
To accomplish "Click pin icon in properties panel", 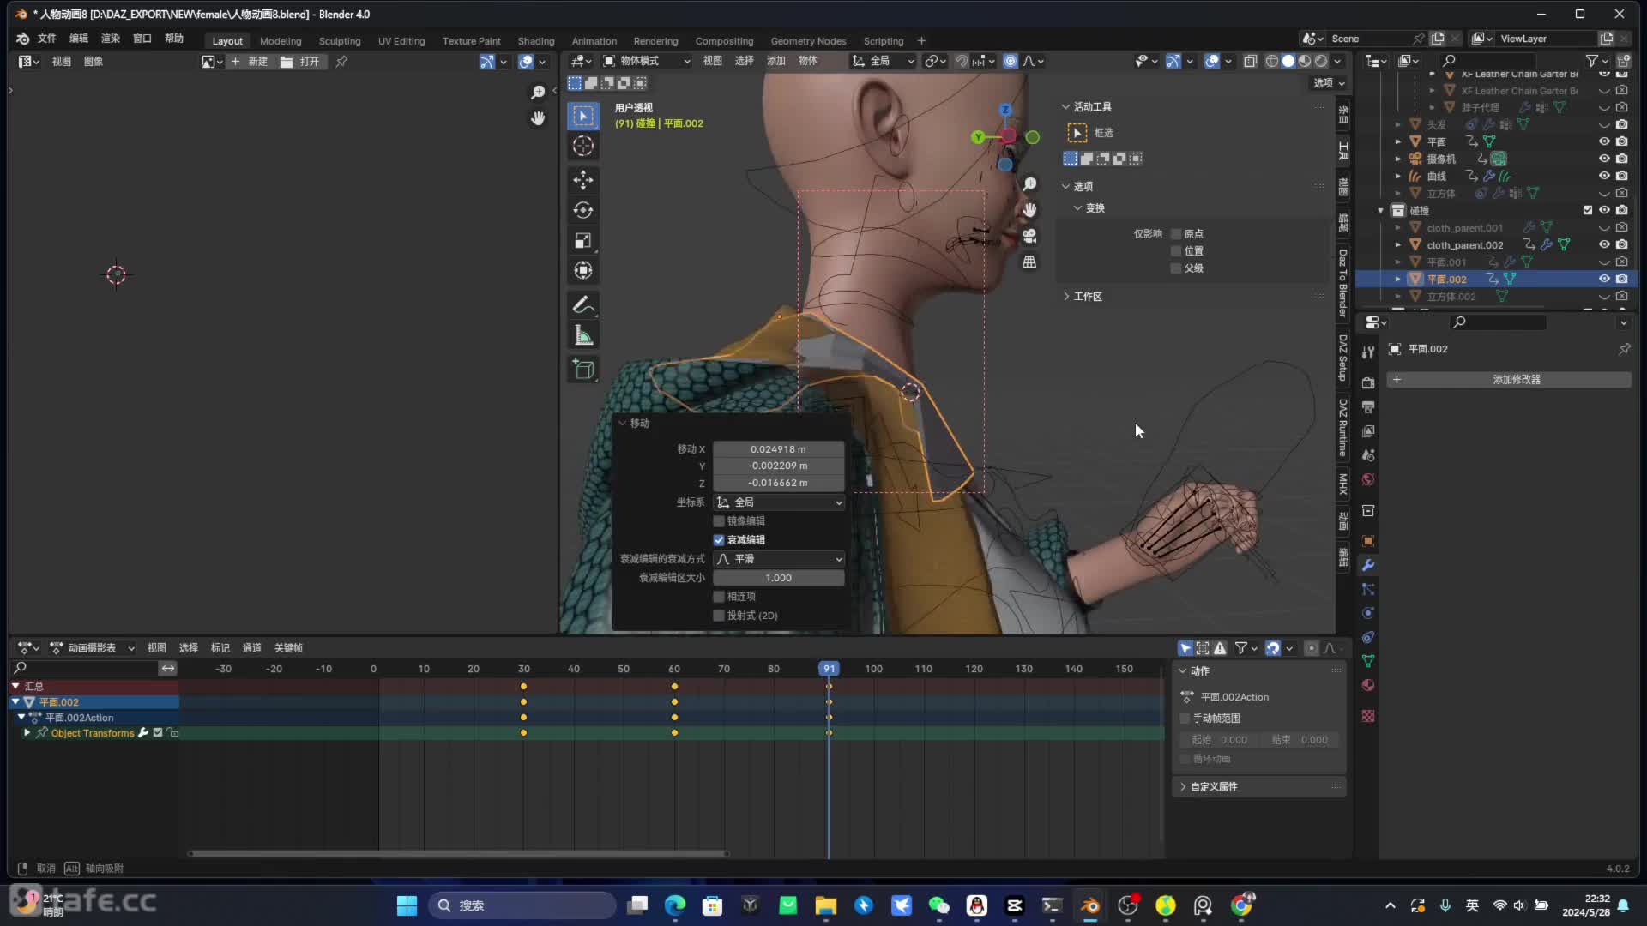I will [1624, 349].
